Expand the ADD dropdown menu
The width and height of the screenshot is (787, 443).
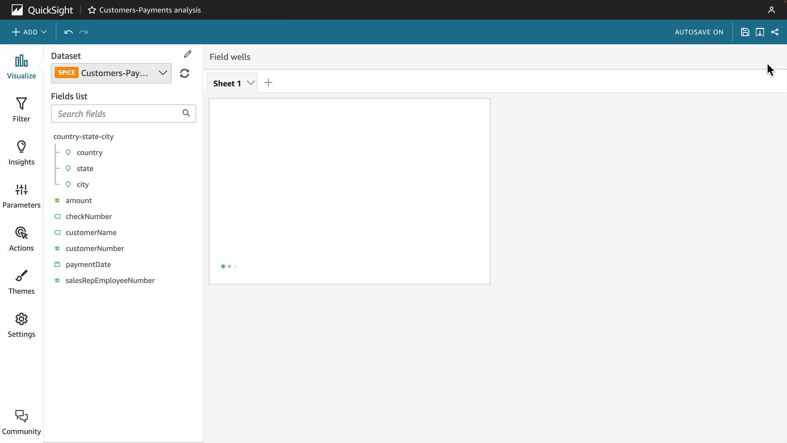click(x=29, y=32)
